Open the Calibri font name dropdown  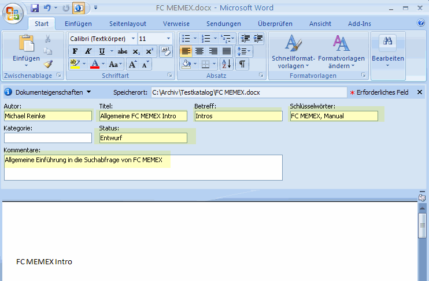(133, 39)
